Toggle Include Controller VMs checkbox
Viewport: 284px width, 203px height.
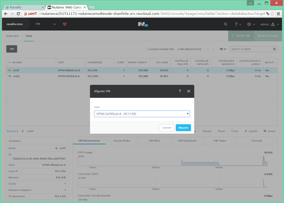tap(148, 49)
